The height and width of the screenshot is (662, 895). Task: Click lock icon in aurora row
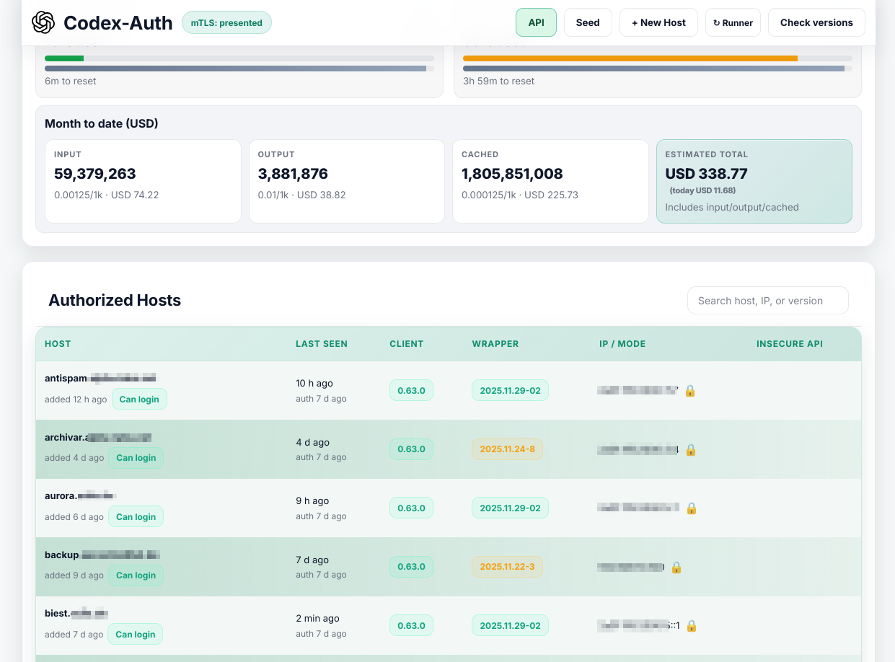click(691, 508)
